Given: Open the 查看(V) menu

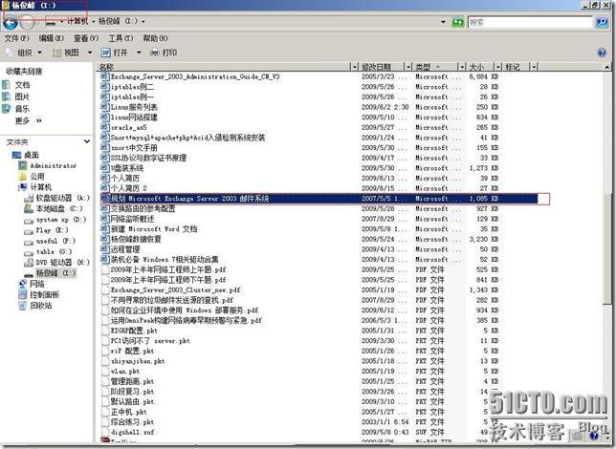Looking at the screenshot, I should pos(86,38).
